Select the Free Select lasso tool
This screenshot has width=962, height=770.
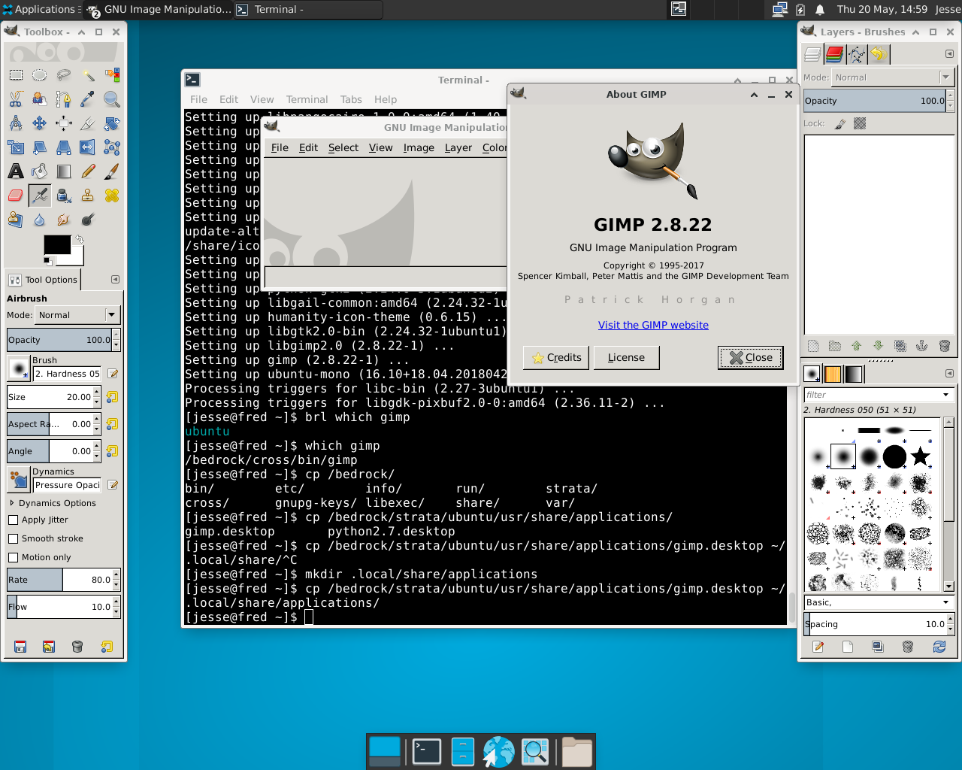pos(64,75)
